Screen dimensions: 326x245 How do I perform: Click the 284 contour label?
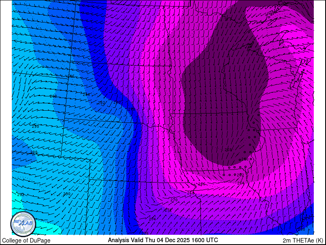coord(86,95)
